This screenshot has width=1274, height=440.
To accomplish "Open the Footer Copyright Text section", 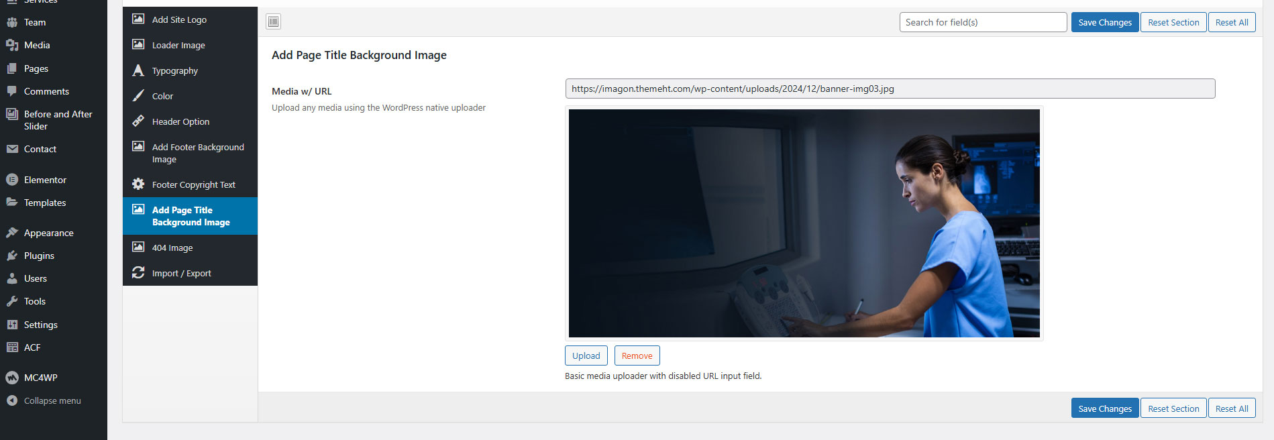I will click(190, 184).
